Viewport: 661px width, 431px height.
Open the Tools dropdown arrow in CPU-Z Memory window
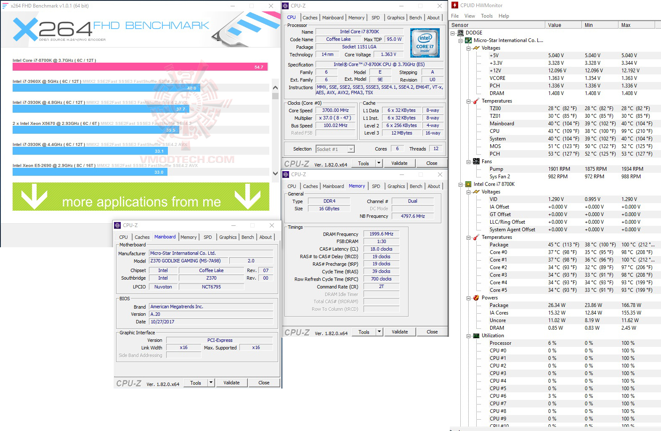point(379,332)
